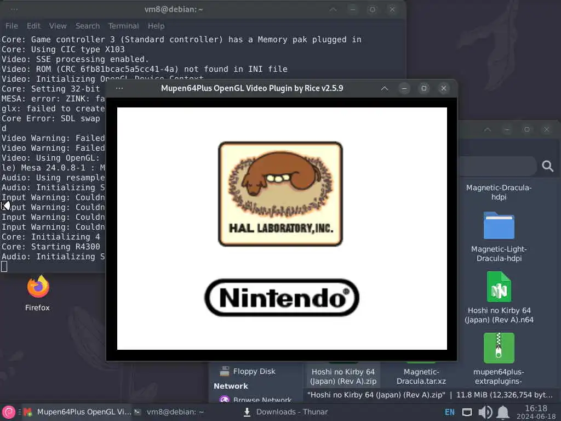Viewport: 561px width, 421px height.
Task: Maximize the Mupen64Plus video window
Action: 424,88
